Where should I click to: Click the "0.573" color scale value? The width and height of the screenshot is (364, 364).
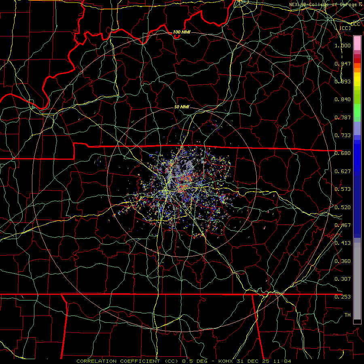point(343,189)
